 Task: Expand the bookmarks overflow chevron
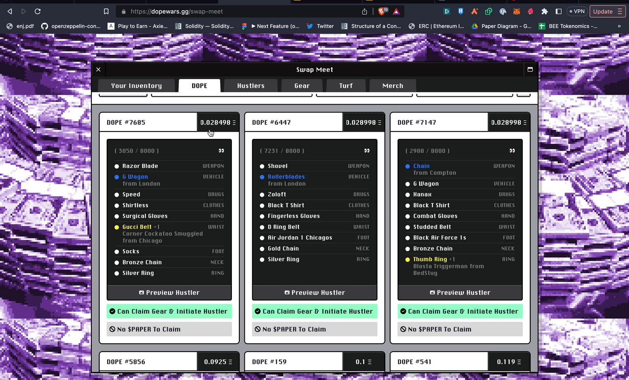pyautogui.click(x=619, y=26)
